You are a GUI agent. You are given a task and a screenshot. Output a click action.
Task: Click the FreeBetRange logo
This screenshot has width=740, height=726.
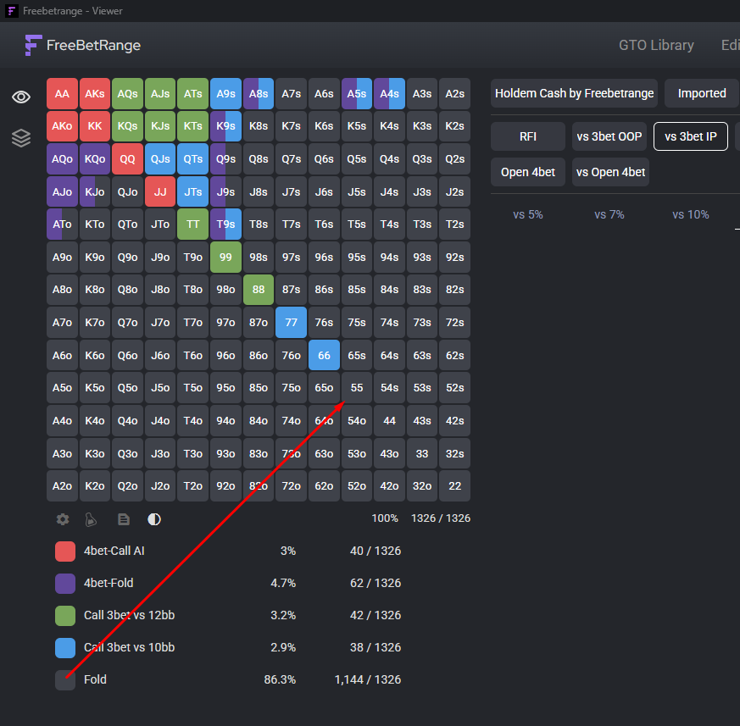83,45
